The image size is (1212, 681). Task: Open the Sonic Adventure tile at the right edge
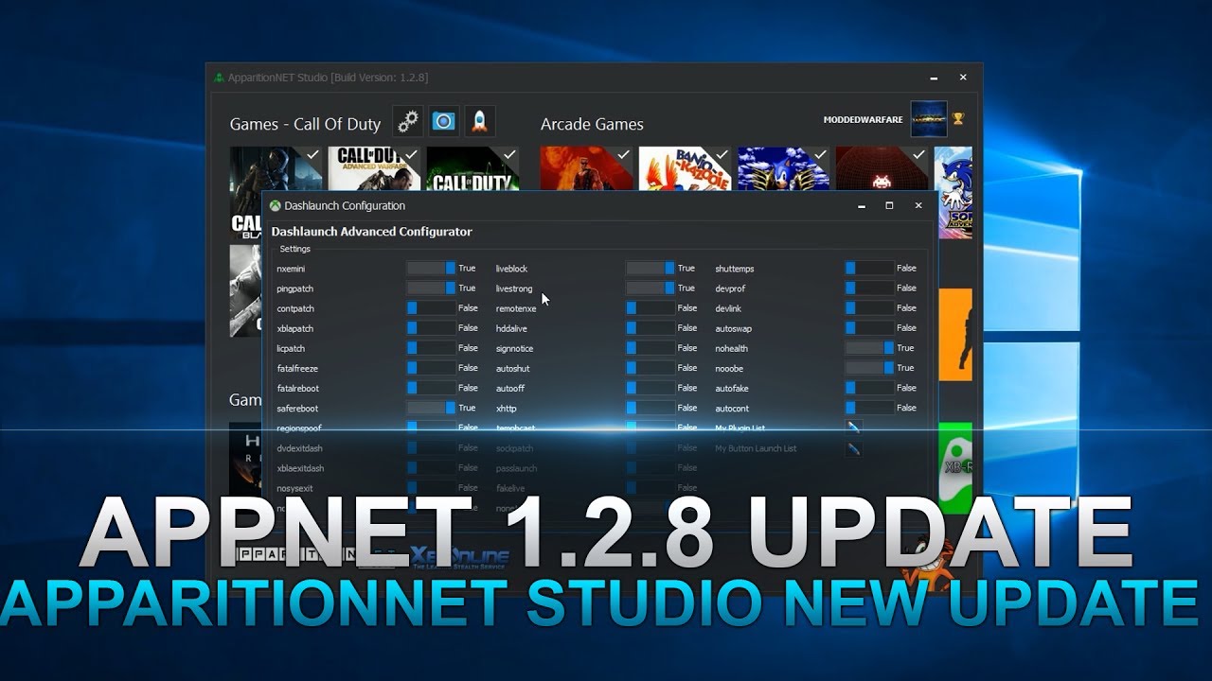[953, 192]
